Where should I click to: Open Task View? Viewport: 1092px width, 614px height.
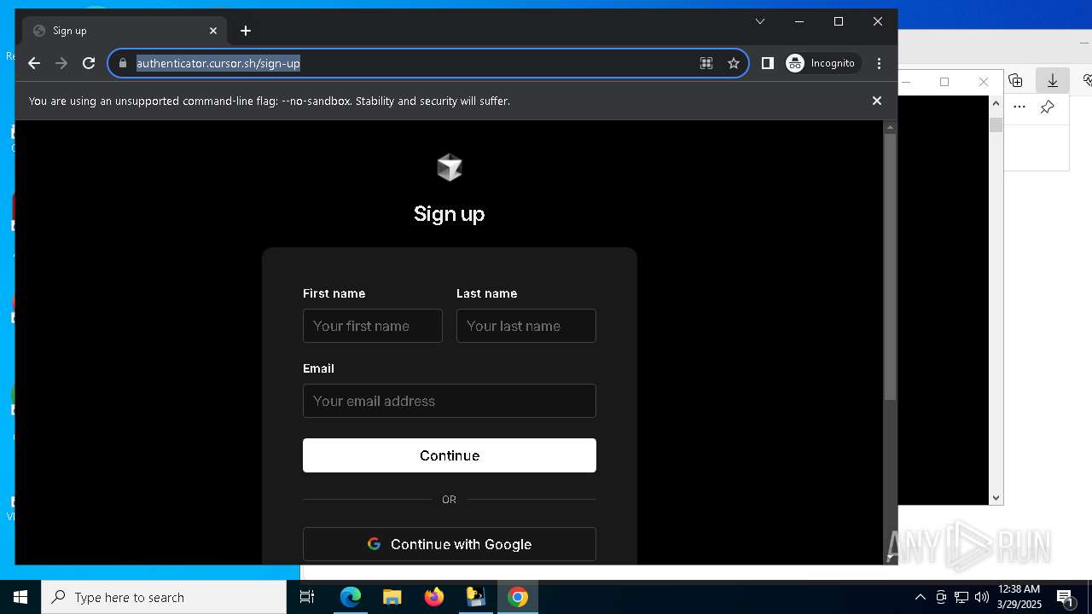[x=307, y=597]
